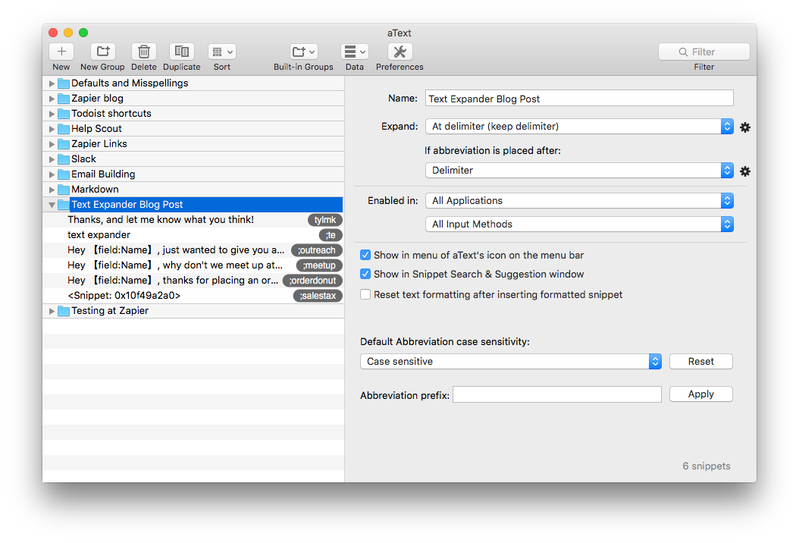799x543 pixels.
Task: Click the Reset button
Action: coord(700,362)
